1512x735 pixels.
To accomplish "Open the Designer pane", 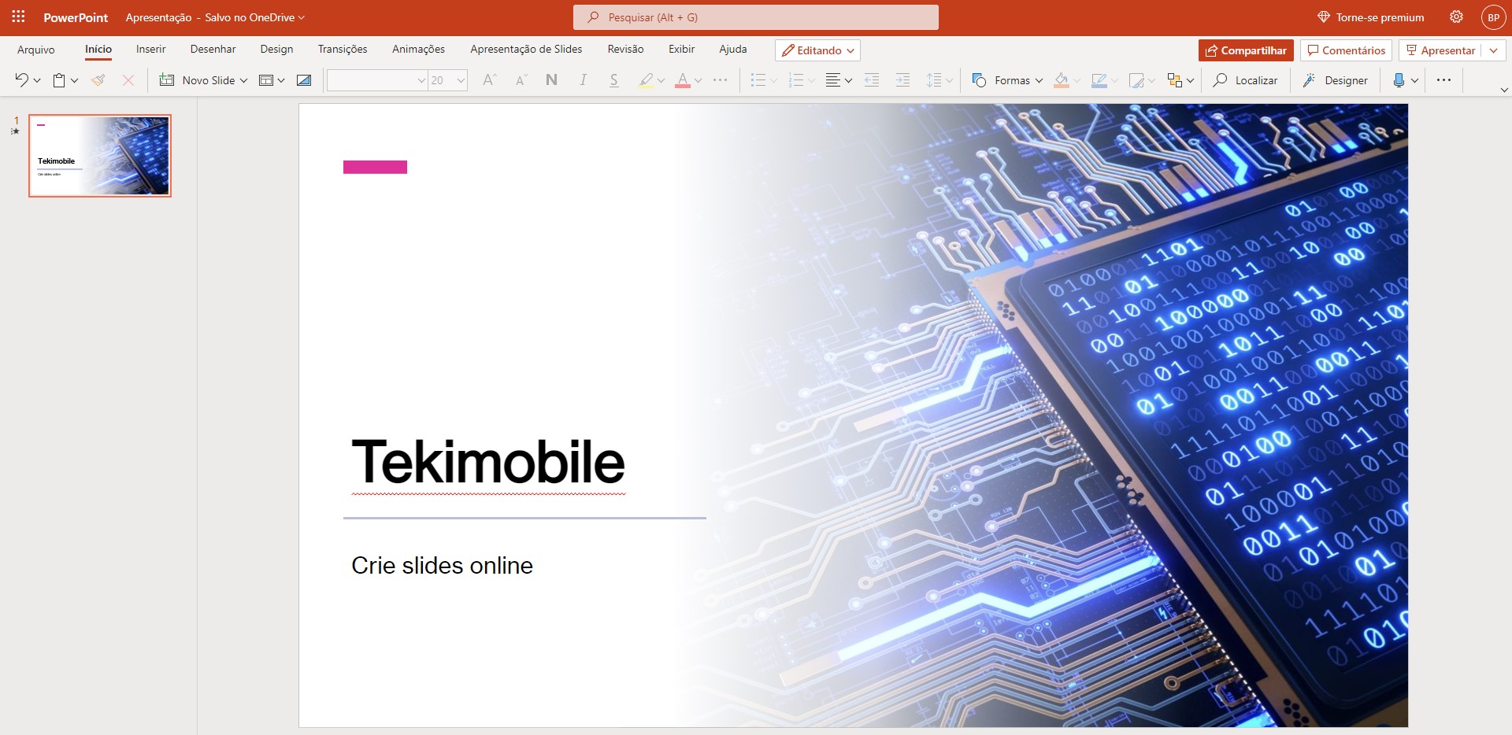I will click(1335, 79).
